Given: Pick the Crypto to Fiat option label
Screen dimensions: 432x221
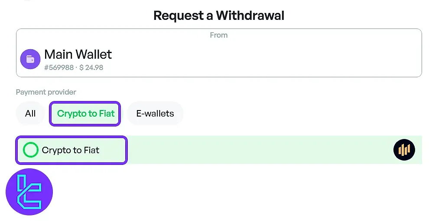Looking at the screenshot, I should [71, 150].
